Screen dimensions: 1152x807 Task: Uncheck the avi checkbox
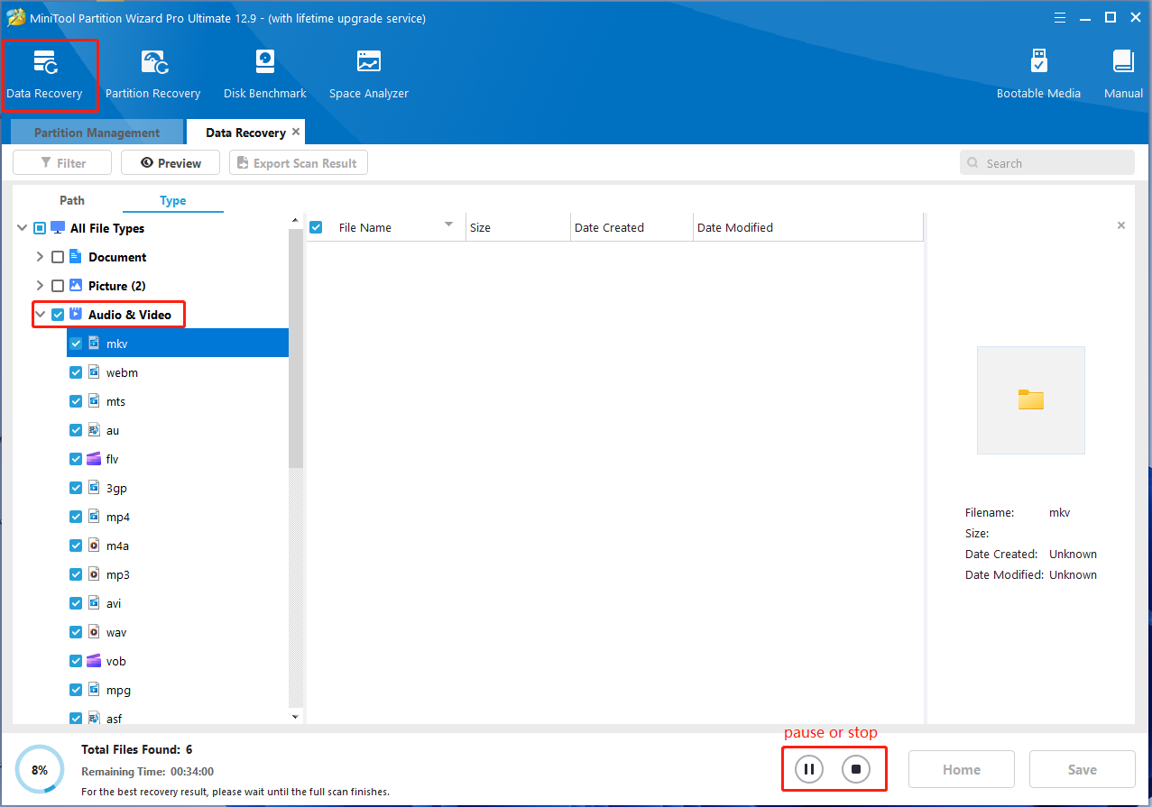coord(76,603)
